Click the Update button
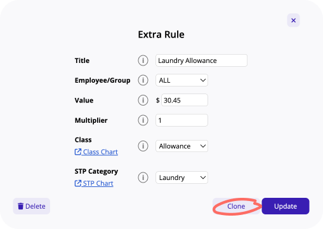 click(286, 206)
